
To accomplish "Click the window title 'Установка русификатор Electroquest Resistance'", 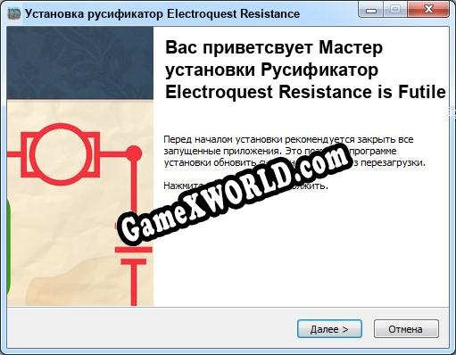I will click(162, 13).
